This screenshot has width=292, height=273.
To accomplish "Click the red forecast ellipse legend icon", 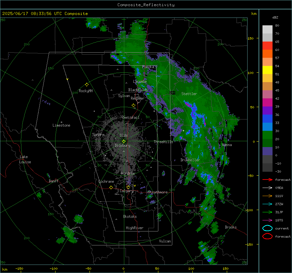I will pyautogui.click(x=267, y=236).
